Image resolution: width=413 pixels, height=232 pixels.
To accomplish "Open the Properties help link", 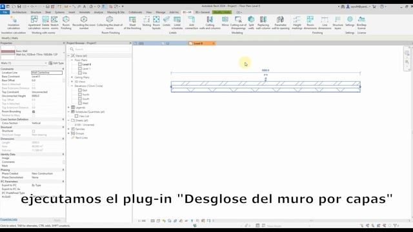I will point(8,219).
